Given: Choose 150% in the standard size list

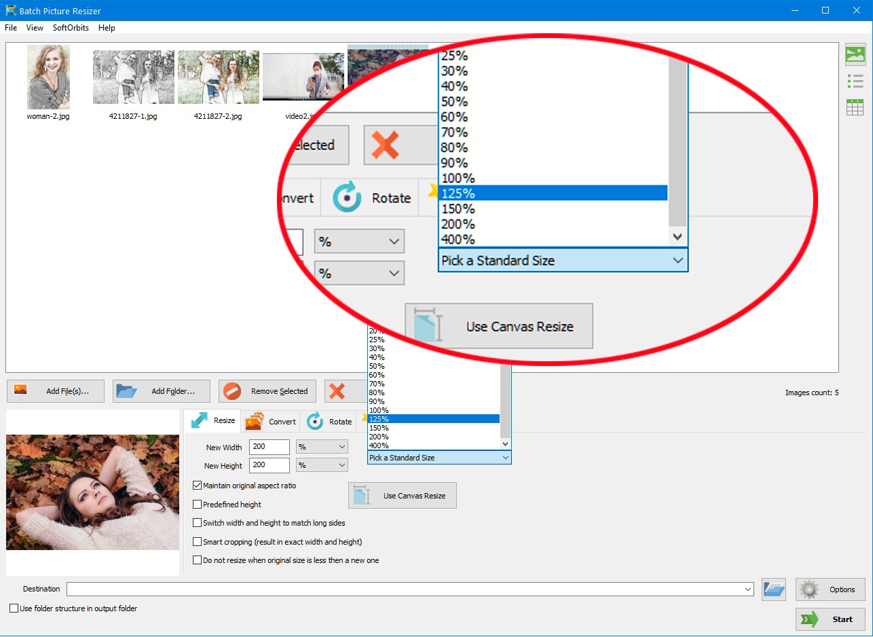Looking at the screenshot, I should pos(433,428).
